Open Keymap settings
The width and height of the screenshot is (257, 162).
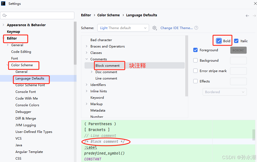click(13, 31)
